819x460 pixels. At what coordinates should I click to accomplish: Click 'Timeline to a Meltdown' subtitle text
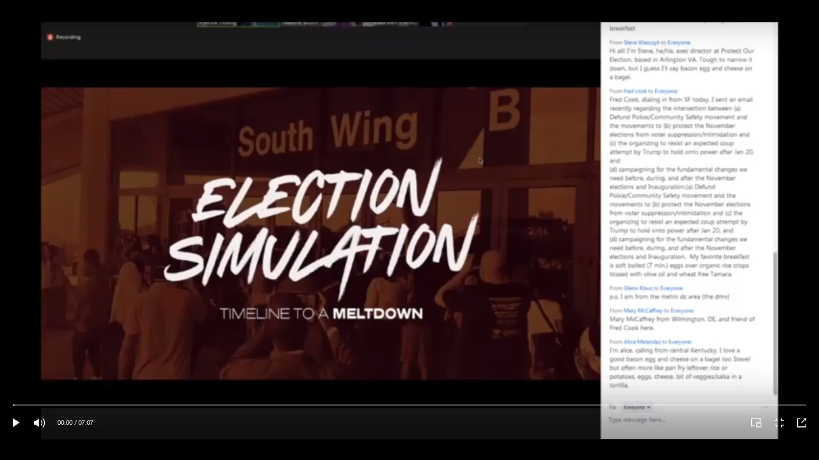(x=321, y=314)
